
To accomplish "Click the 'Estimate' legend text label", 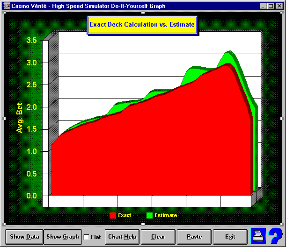I will 166,215.
